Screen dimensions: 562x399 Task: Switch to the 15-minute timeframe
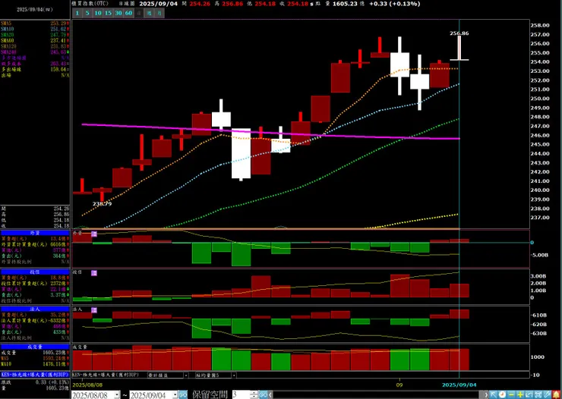pos(108,13)
